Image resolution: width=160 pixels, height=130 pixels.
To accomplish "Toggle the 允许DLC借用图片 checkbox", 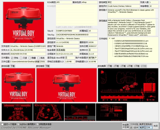I will tap(18, 124).
